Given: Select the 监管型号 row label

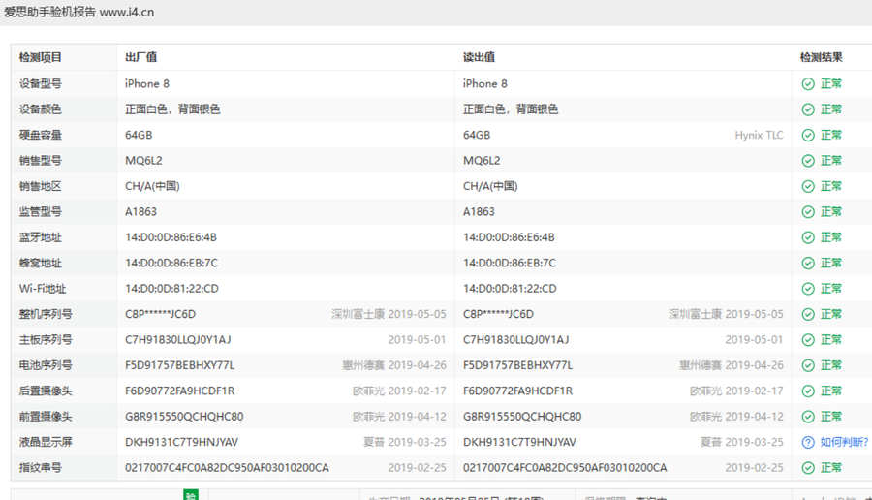Looking at the screenshot, I should tap(41, 212).
